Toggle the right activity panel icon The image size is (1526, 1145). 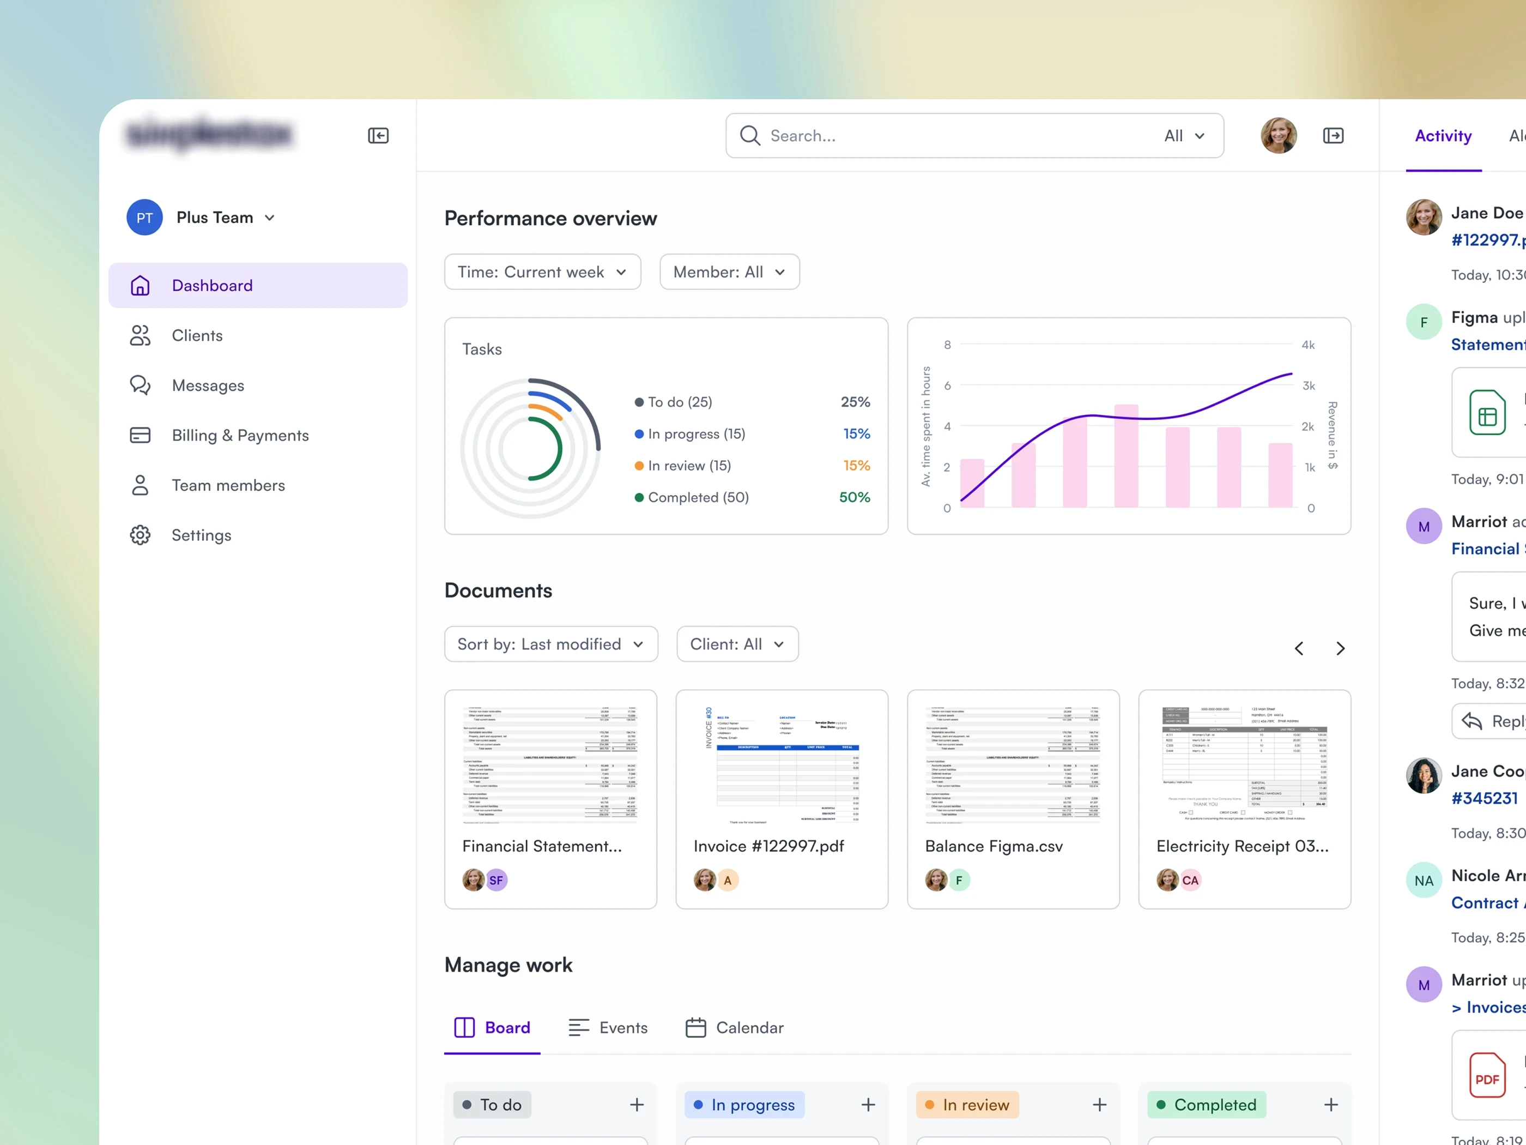pos(1333,135)
